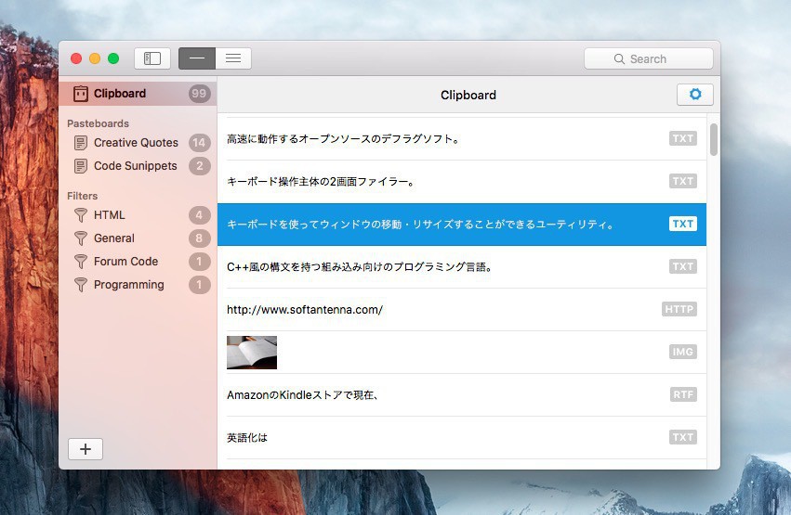The width and height of the screenshot is (791, 515).
Task: Switch to single-line compact list view
Action: pyautogui.click(x=197, y=58)
